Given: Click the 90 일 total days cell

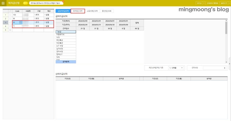Looking at the screenshot, I should click(x=137, y=29).
